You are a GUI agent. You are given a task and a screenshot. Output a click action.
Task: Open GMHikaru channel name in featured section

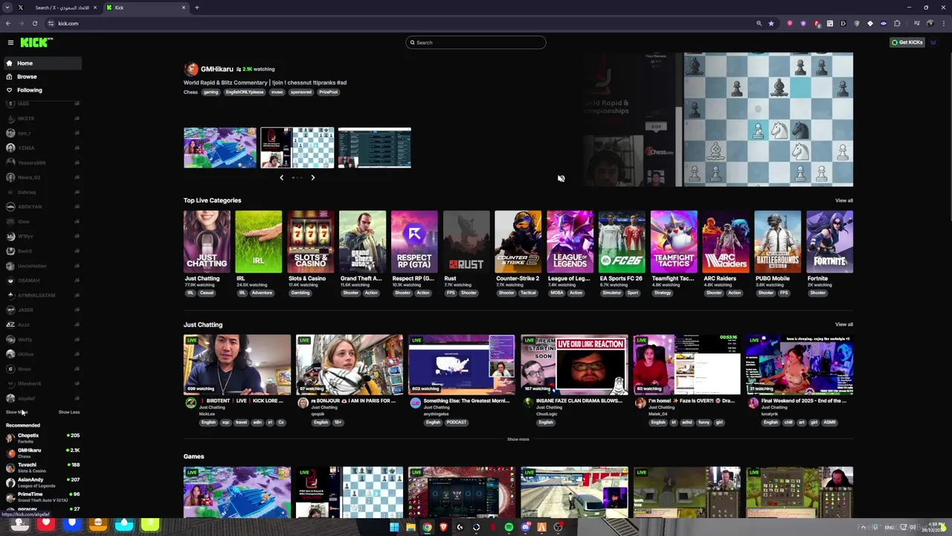click(x=216, y=69)
